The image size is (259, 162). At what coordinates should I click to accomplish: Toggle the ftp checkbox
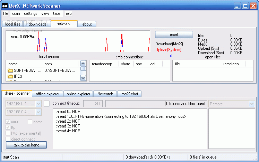pyautogui.click(x=8, y=127)
